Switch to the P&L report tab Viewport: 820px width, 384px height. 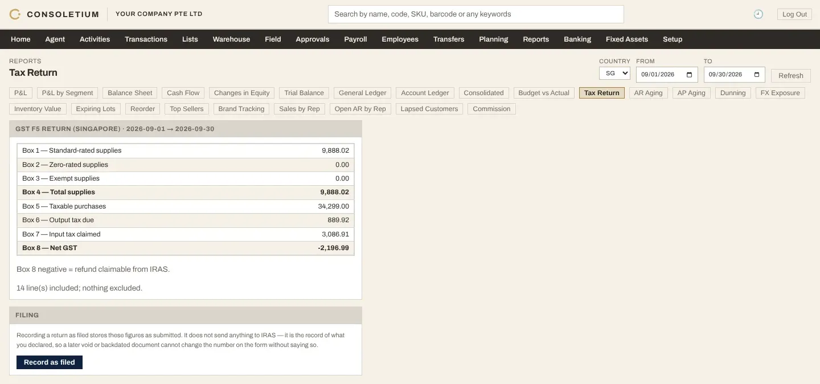(x=20, y=93)
